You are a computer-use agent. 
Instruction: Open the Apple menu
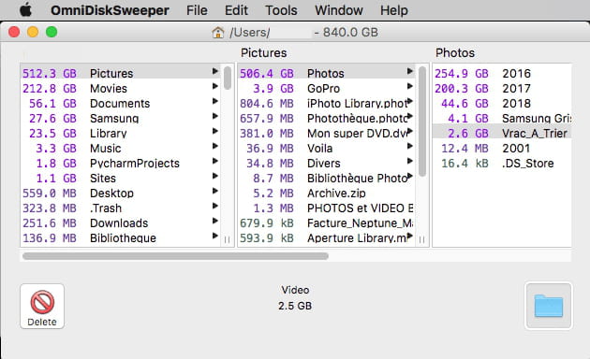click(25, 10)
